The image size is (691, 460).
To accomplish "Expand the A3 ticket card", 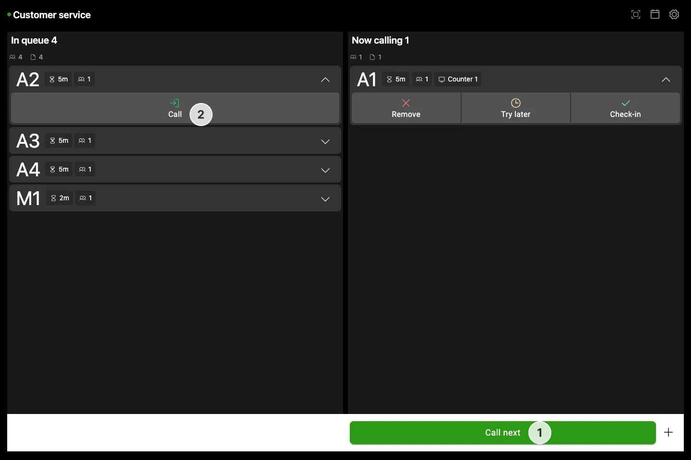I will tap(325, 141).
